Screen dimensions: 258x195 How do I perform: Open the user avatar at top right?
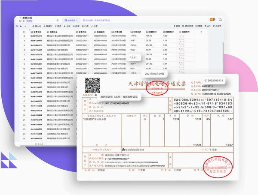pos(212,20)
